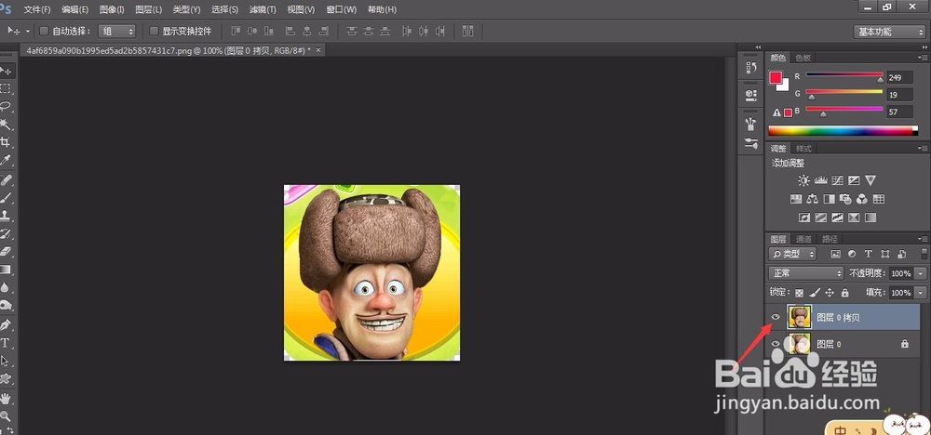Select the Gradient tool

6,269
